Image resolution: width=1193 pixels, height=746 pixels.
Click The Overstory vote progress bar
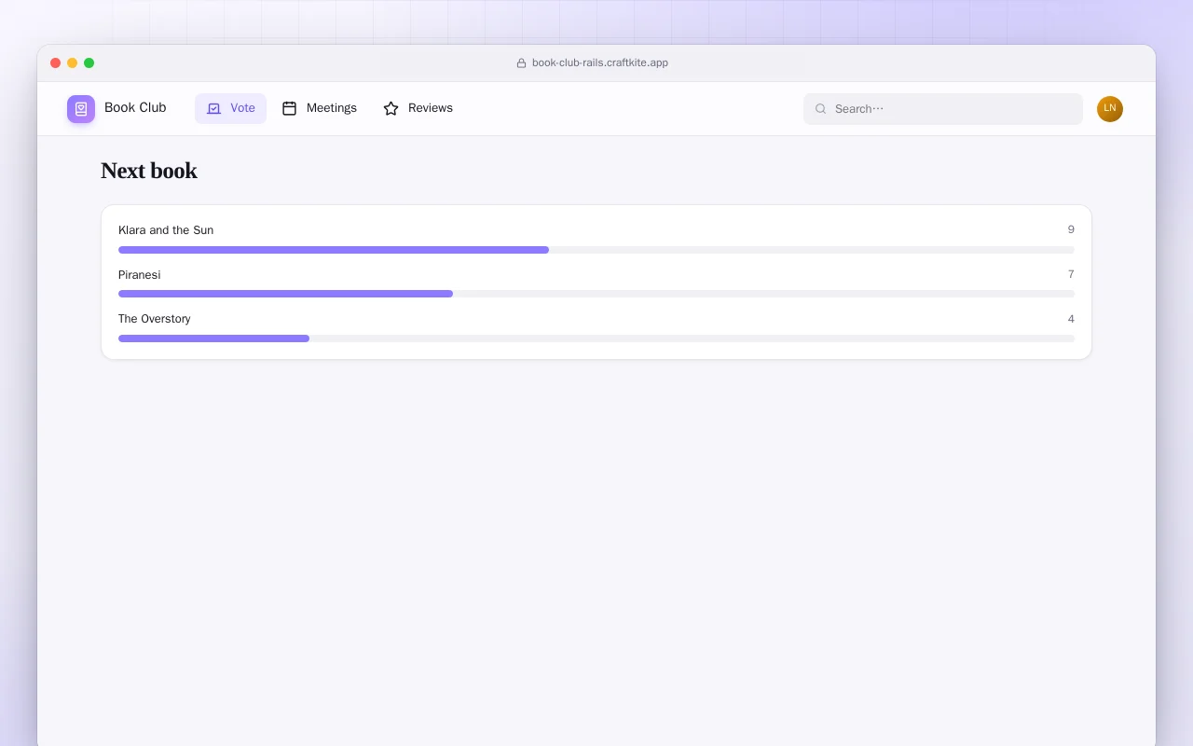pos(596,338)
